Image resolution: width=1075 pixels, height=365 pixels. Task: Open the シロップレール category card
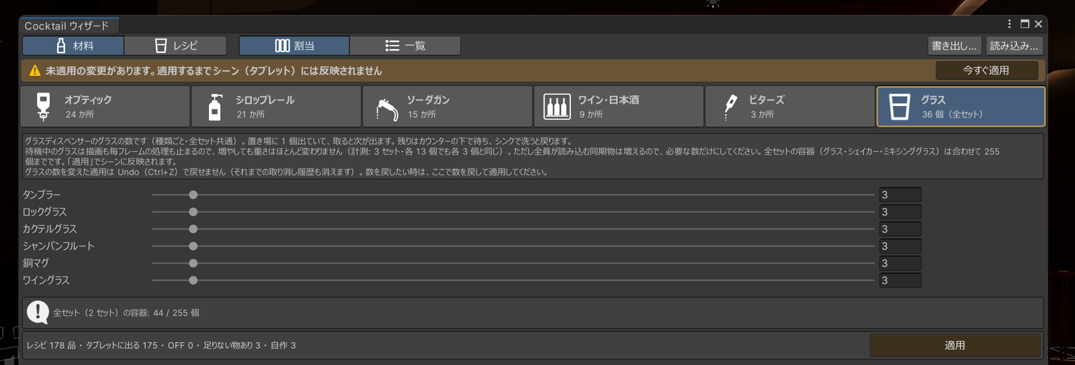[276, 107]
